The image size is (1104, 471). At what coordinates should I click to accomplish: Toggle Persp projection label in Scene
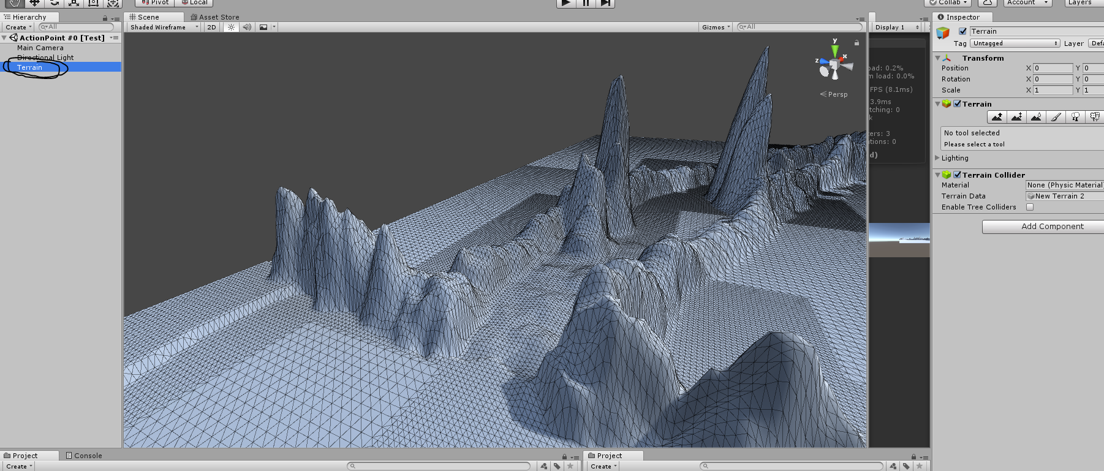coord(834,94)
